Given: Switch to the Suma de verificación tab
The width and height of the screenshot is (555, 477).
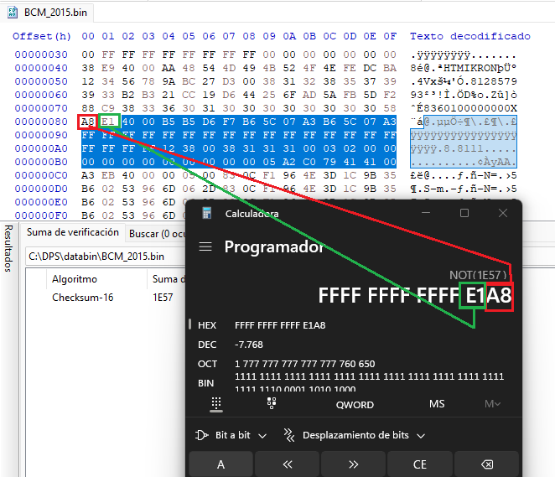Looking at the screenshot, I should tap(73, 232).
